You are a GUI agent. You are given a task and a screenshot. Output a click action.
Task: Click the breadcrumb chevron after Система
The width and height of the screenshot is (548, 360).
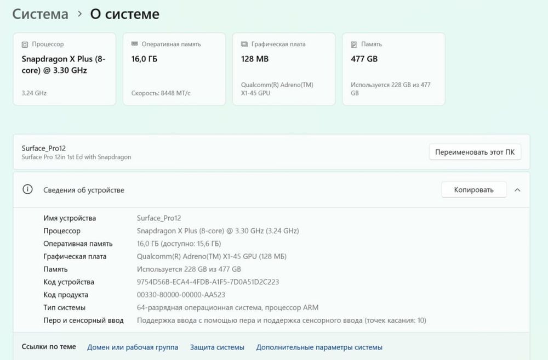pyautogui.click(x=79, y=14)
